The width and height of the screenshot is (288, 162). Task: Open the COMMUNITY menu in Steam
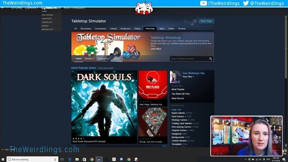click(51, 8)
